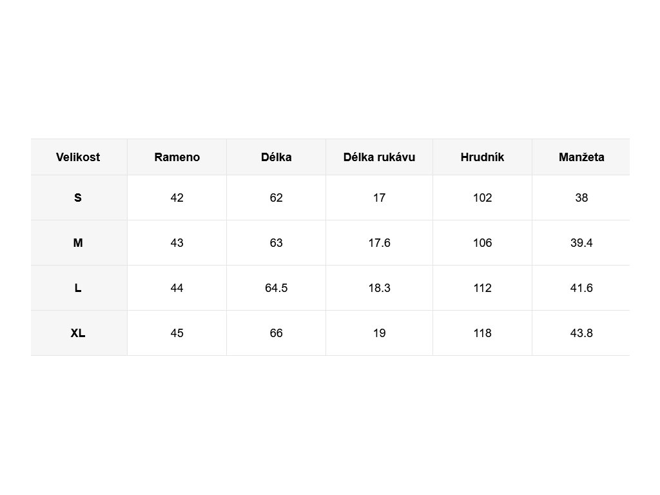
Task: Click the Manžeta column header
Action: pyautogui.click(x=581, y=157)
